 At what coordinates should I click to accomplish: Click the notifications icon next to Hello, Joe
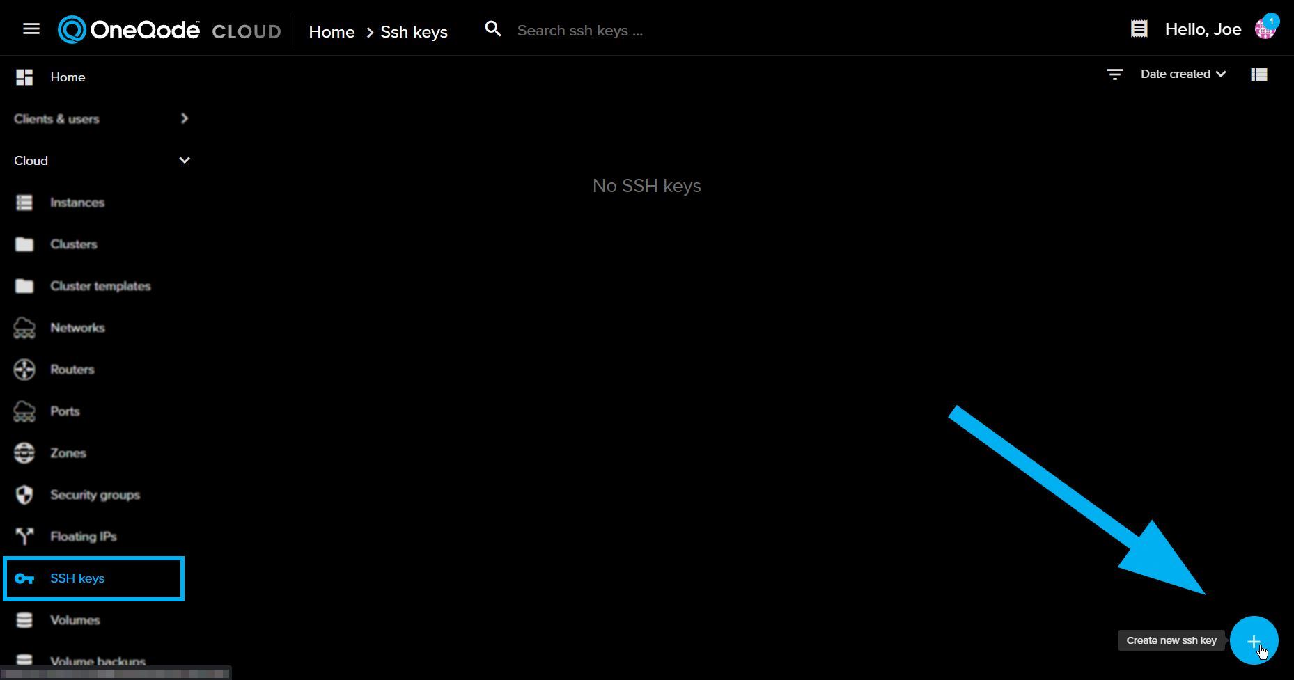(x=1139, y=28)
